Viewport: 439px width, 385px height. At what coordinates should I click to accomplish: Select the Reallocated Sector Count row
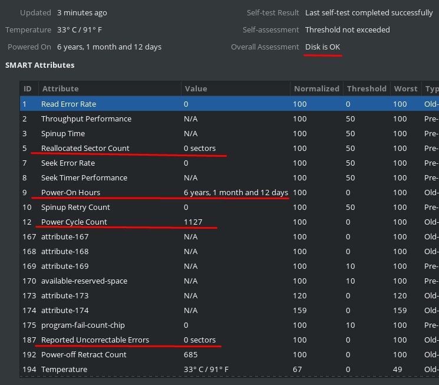point(229,148)
